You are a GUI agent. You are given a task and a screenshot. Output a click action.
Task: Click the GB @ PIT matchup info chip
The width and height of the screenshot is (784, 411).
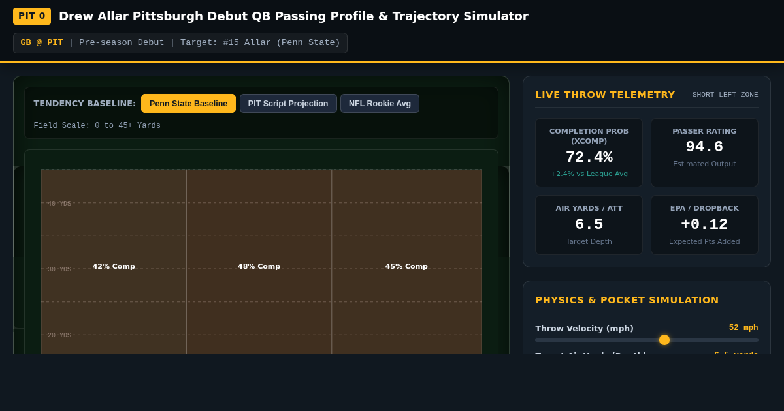(x=180, y=43)
